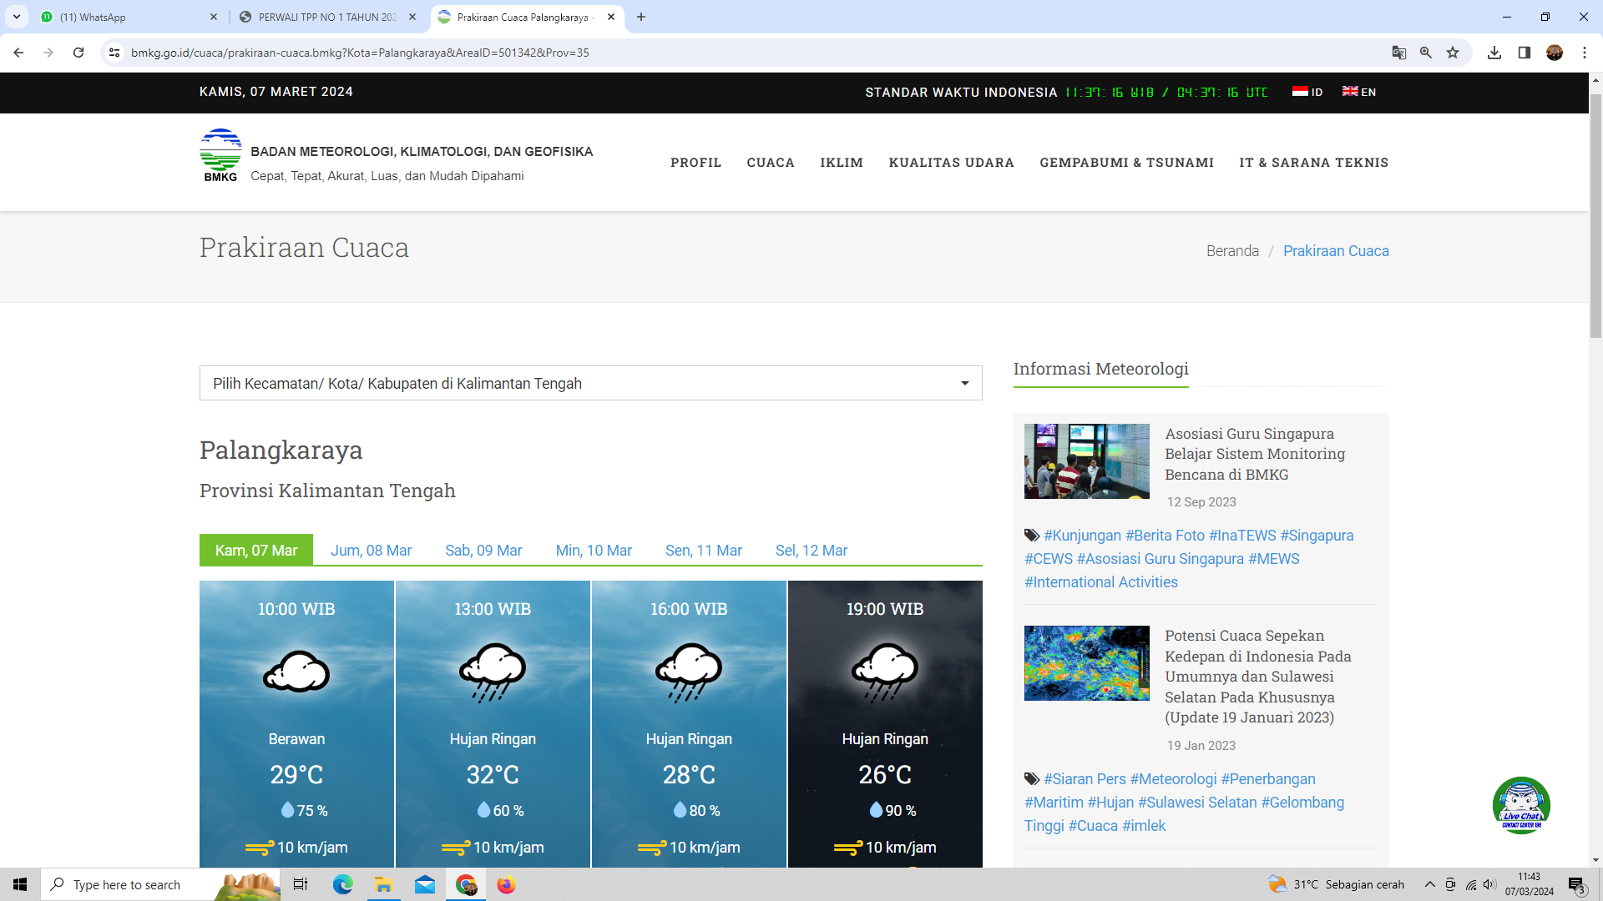The image size is (1603, 901).
Task: Open the IT & SARANA TEKNIS menu
Action: coord(1314,163)
